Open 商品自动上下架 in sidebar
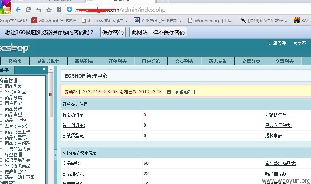The width and height of the screenshot is (311, 184). (x=20, y=177)
